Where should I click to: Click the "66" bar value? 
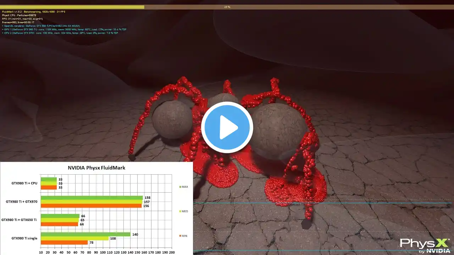(x=83, y=216)
